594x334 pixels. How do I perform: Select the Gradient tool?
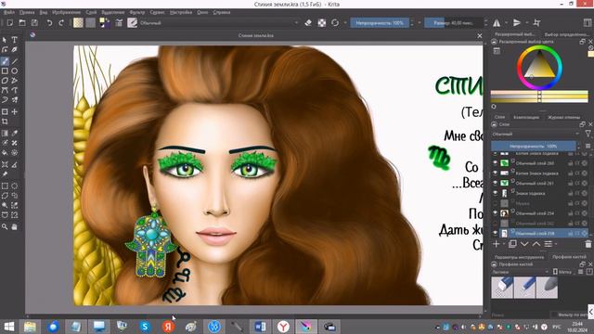click(5, 134)
